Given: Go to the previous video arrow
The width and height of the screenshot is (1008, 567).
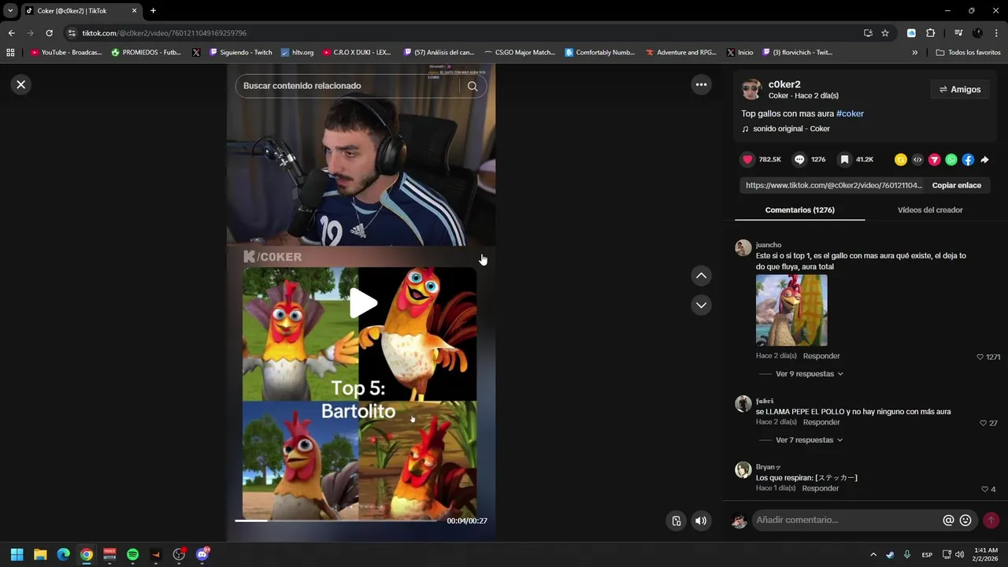Looking at the screenshot, I should 701,276.
